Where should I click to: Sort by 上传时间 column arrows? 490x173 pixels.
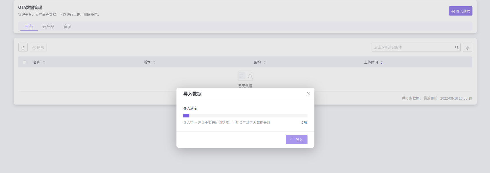point(382,62)
